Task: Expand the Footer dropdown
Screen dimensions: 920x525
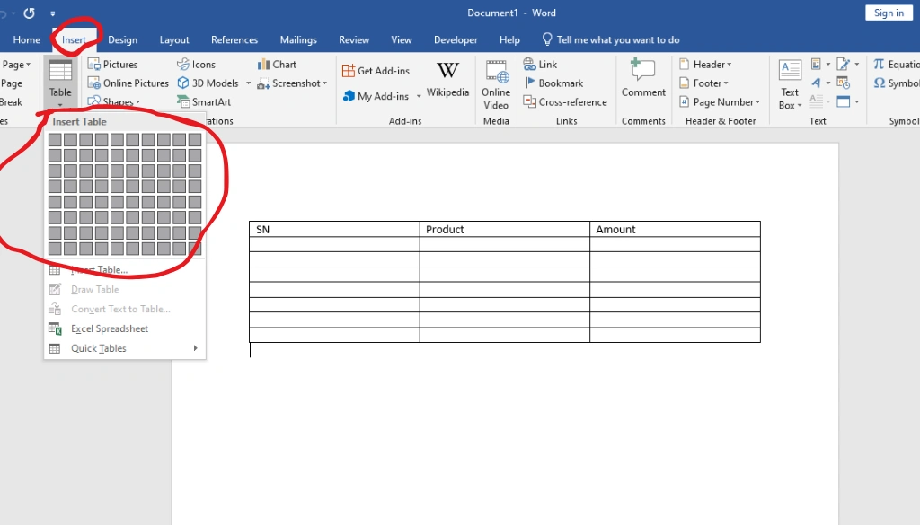Action: [x=726, y=83]
